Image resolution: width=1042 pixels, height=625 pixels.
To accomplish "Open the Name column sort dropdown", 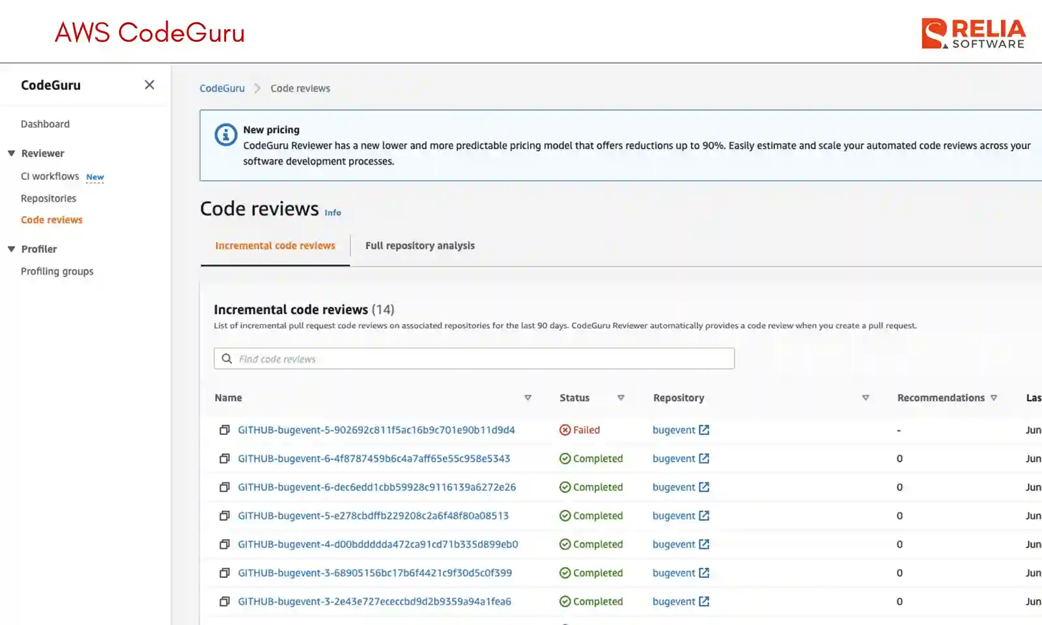I will (x=528, y=397).
